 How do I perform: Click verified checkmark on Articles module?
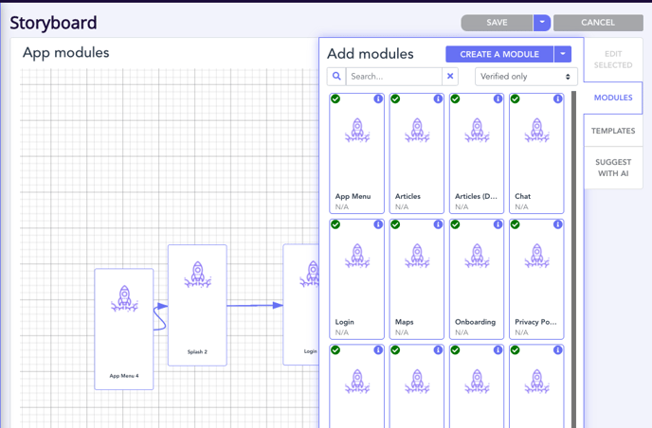[395, 98]
